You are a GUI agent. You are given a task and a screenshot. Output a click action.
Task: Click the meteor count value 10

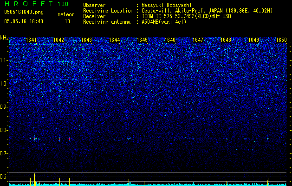click(x=67, y=21)
